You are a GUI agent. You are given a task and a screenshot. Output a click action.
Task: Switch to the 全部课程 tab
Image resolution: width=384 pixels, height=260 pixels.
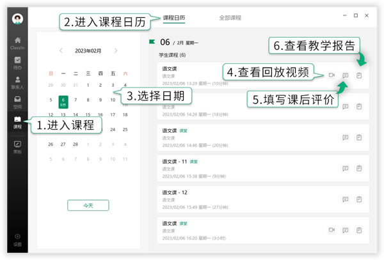(230, 19)
